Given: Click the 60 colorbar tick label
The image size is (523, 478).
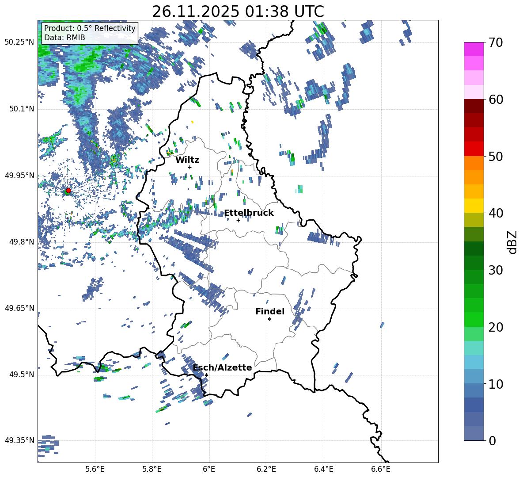Looking at the screenshot, I should tap(496, 99).
